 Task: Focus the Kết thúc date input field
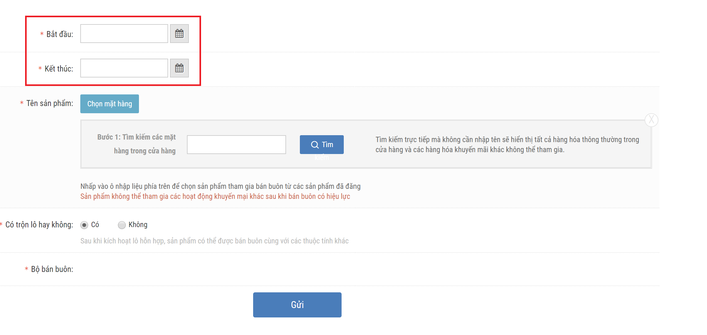coord(124,68)
